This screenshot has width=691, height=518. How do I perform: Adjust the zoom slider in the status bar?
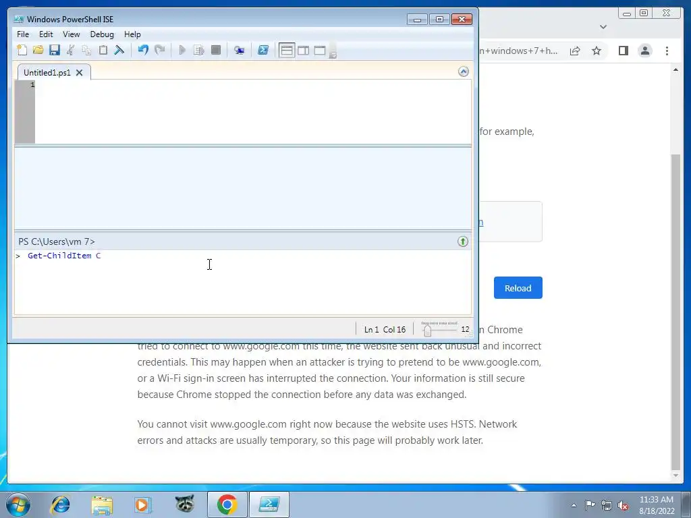coord(427,329)
